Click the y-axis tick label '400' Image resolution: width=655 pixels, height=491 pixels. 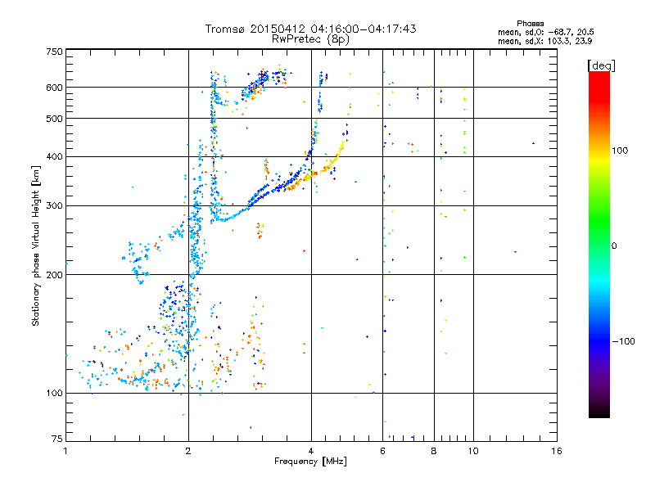pyautogui.click(x=54, y=156)
